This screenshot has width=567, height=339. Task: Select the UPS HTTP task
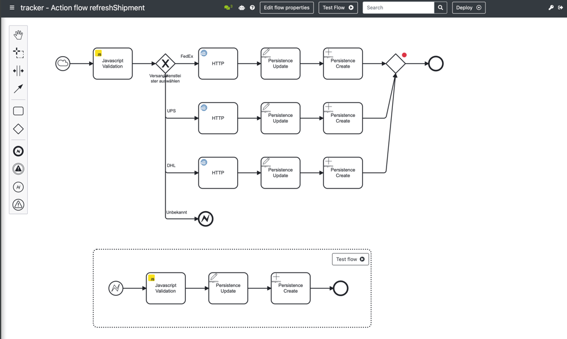[218, 118]
